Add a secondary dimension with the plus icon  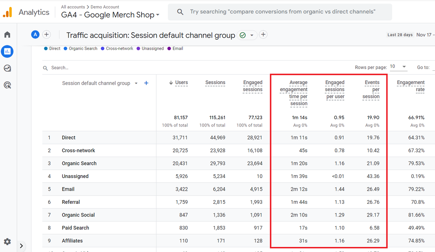pyautogui.click(x=146, y=83)
